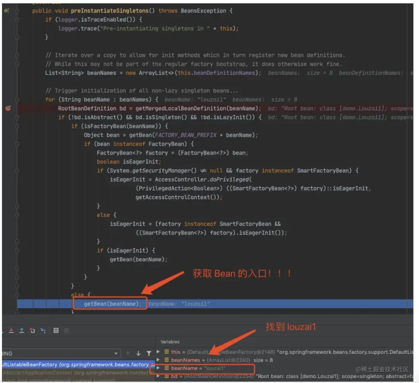Click the Run to Cursor icon
This screenshot has width=419, height=383.
(43, 331)
